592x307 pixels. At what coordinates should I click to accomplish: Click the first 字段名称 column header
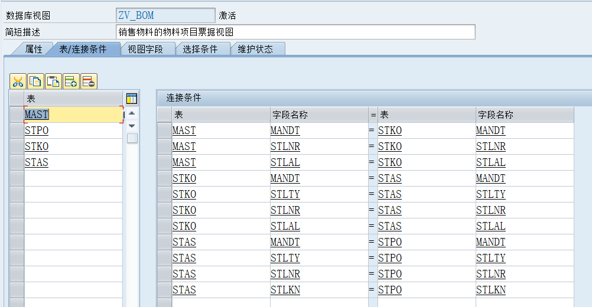pyautogui.click(x=319, y=115)
